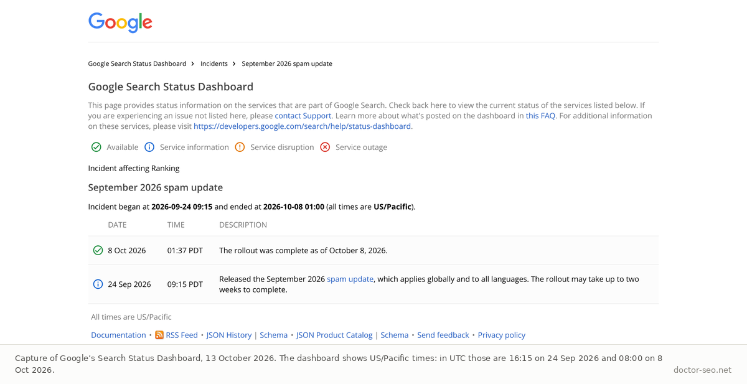
Task: Click 'Service information' legend label
Action: pyautogui.click(x=194, y=147)
